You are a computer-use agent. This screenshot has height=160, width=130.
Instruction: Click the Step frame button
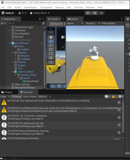click(x=101, y=13)
